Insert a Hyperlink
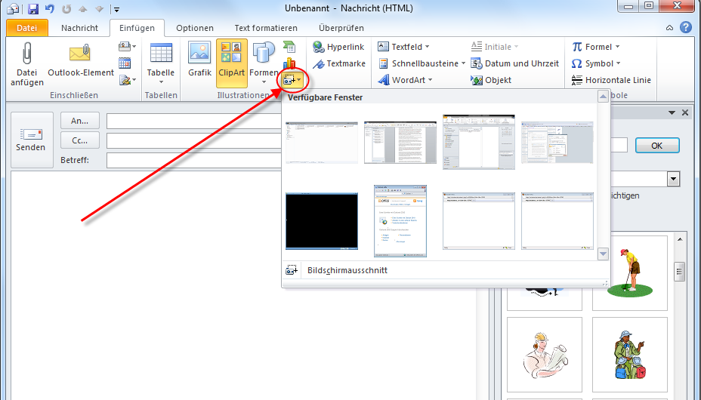The height and width of the screenshot is (400, 701). 338,47
